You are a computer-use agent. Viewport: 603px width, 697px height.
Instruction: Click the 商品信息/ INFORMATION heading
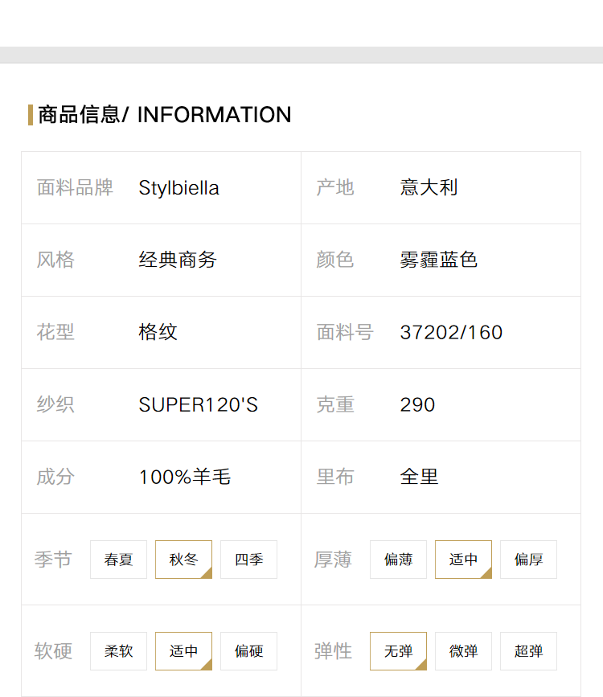click(x=165, y=115)
